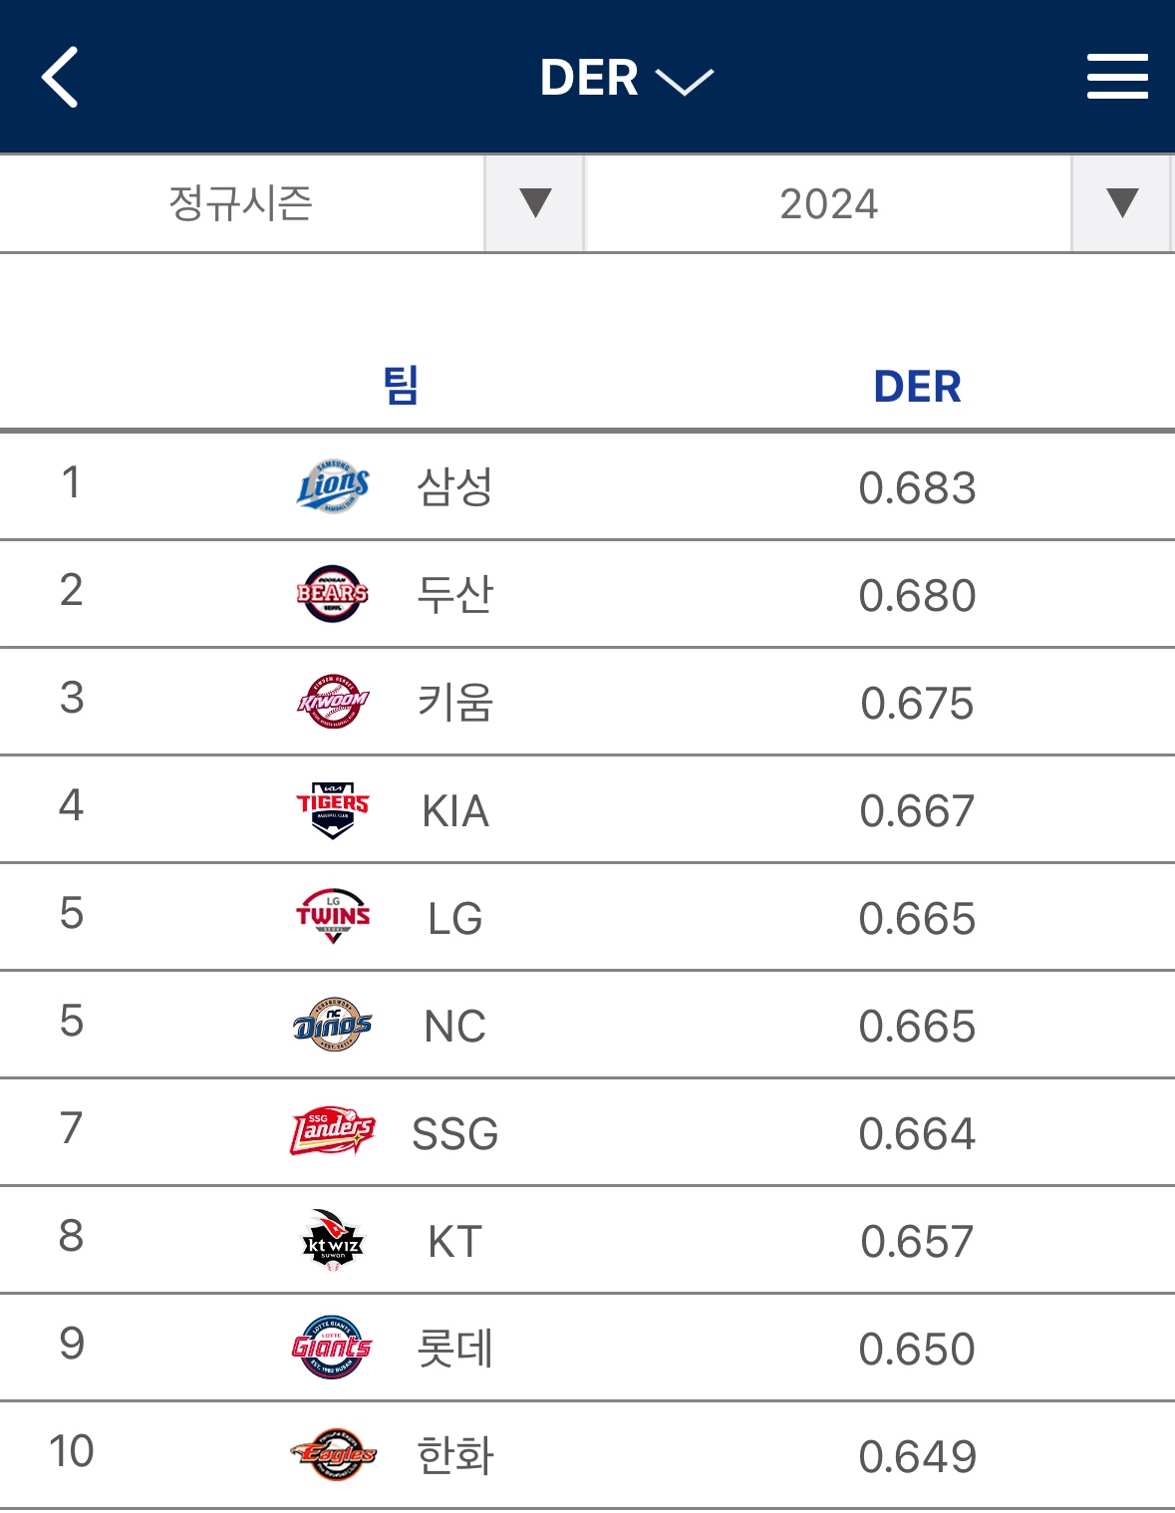Image resolution: width=1175 pixels, height=1513 pixels.
Task: Click the KT Wiz team logo
Action: point(333,1240)
